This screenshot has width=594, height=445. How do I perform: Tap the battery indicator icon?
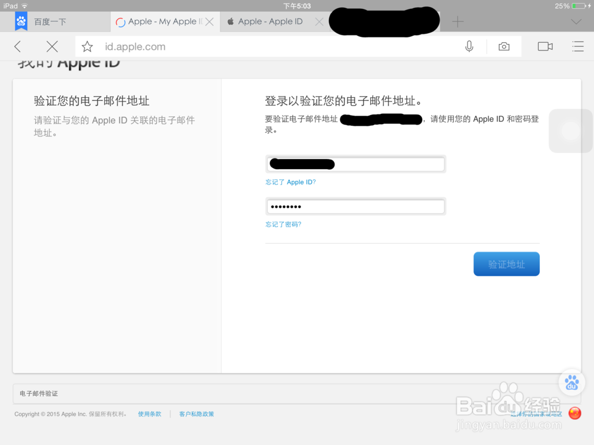[579, 6]
